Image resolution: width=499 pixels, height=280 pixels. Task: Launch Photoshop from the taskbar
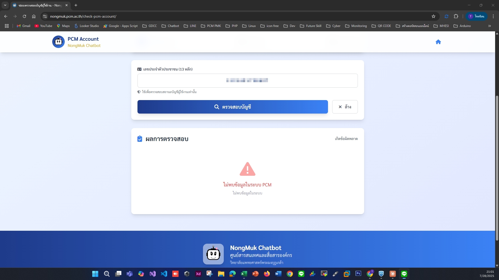358,274
